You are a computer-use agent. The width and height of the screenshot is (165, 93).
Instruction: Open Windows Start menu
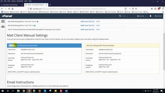click(x=3, y=91)
